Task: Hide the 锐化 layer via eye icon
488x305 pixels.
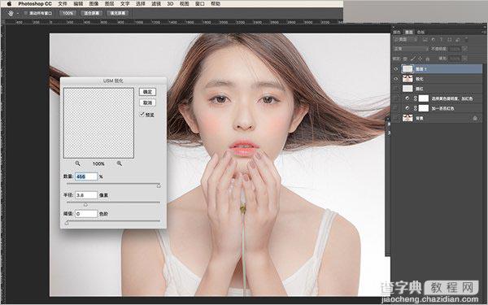Action: pos(396,79)
